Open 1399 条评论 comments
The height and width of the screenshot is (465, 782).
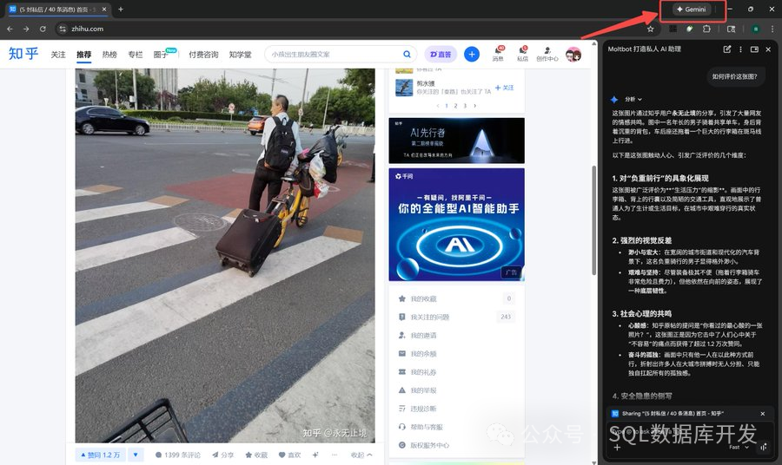click(178, 455)
